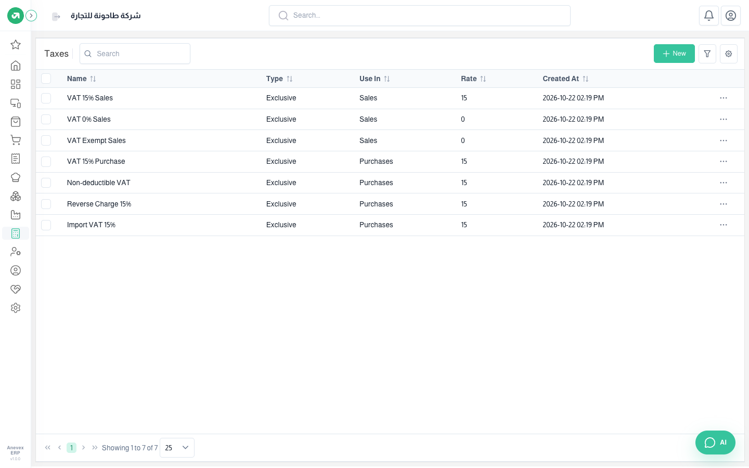Expand the sidebar with the chevron button
Viewport: 749px width, 468px height.
[x=31, y=16]
